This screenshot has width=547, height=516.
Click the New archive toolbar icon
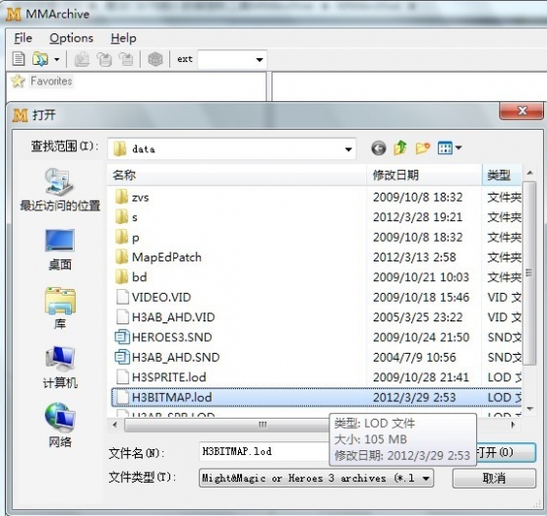19,59
